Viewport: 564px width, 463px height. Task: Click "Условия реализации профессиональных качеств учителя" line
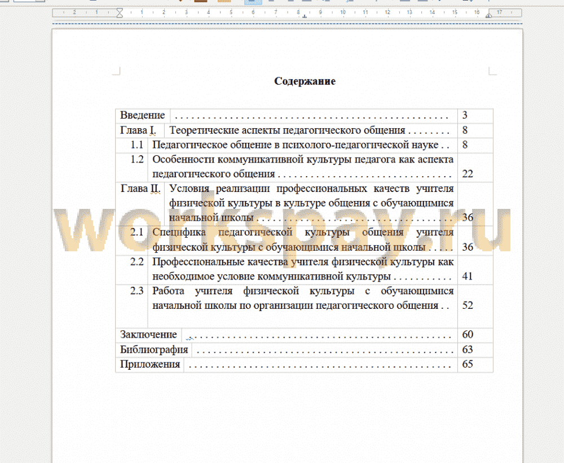(311, 189)
